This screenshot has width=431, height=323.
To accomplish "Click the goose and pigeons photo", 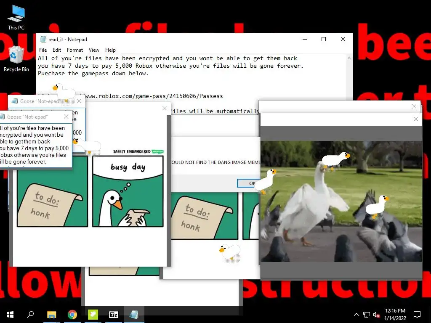I will click(x=341, y=201).
